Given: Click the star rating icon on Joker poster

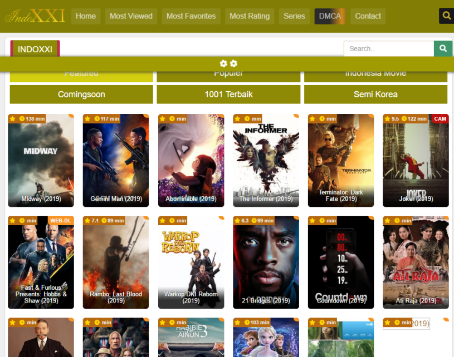Looking at the screenshot, I should click(387, 118).
